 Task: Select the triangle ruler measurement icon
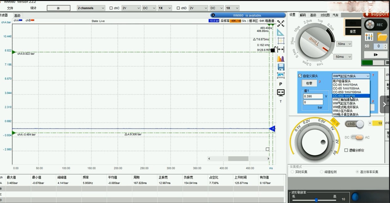point(281,32)
